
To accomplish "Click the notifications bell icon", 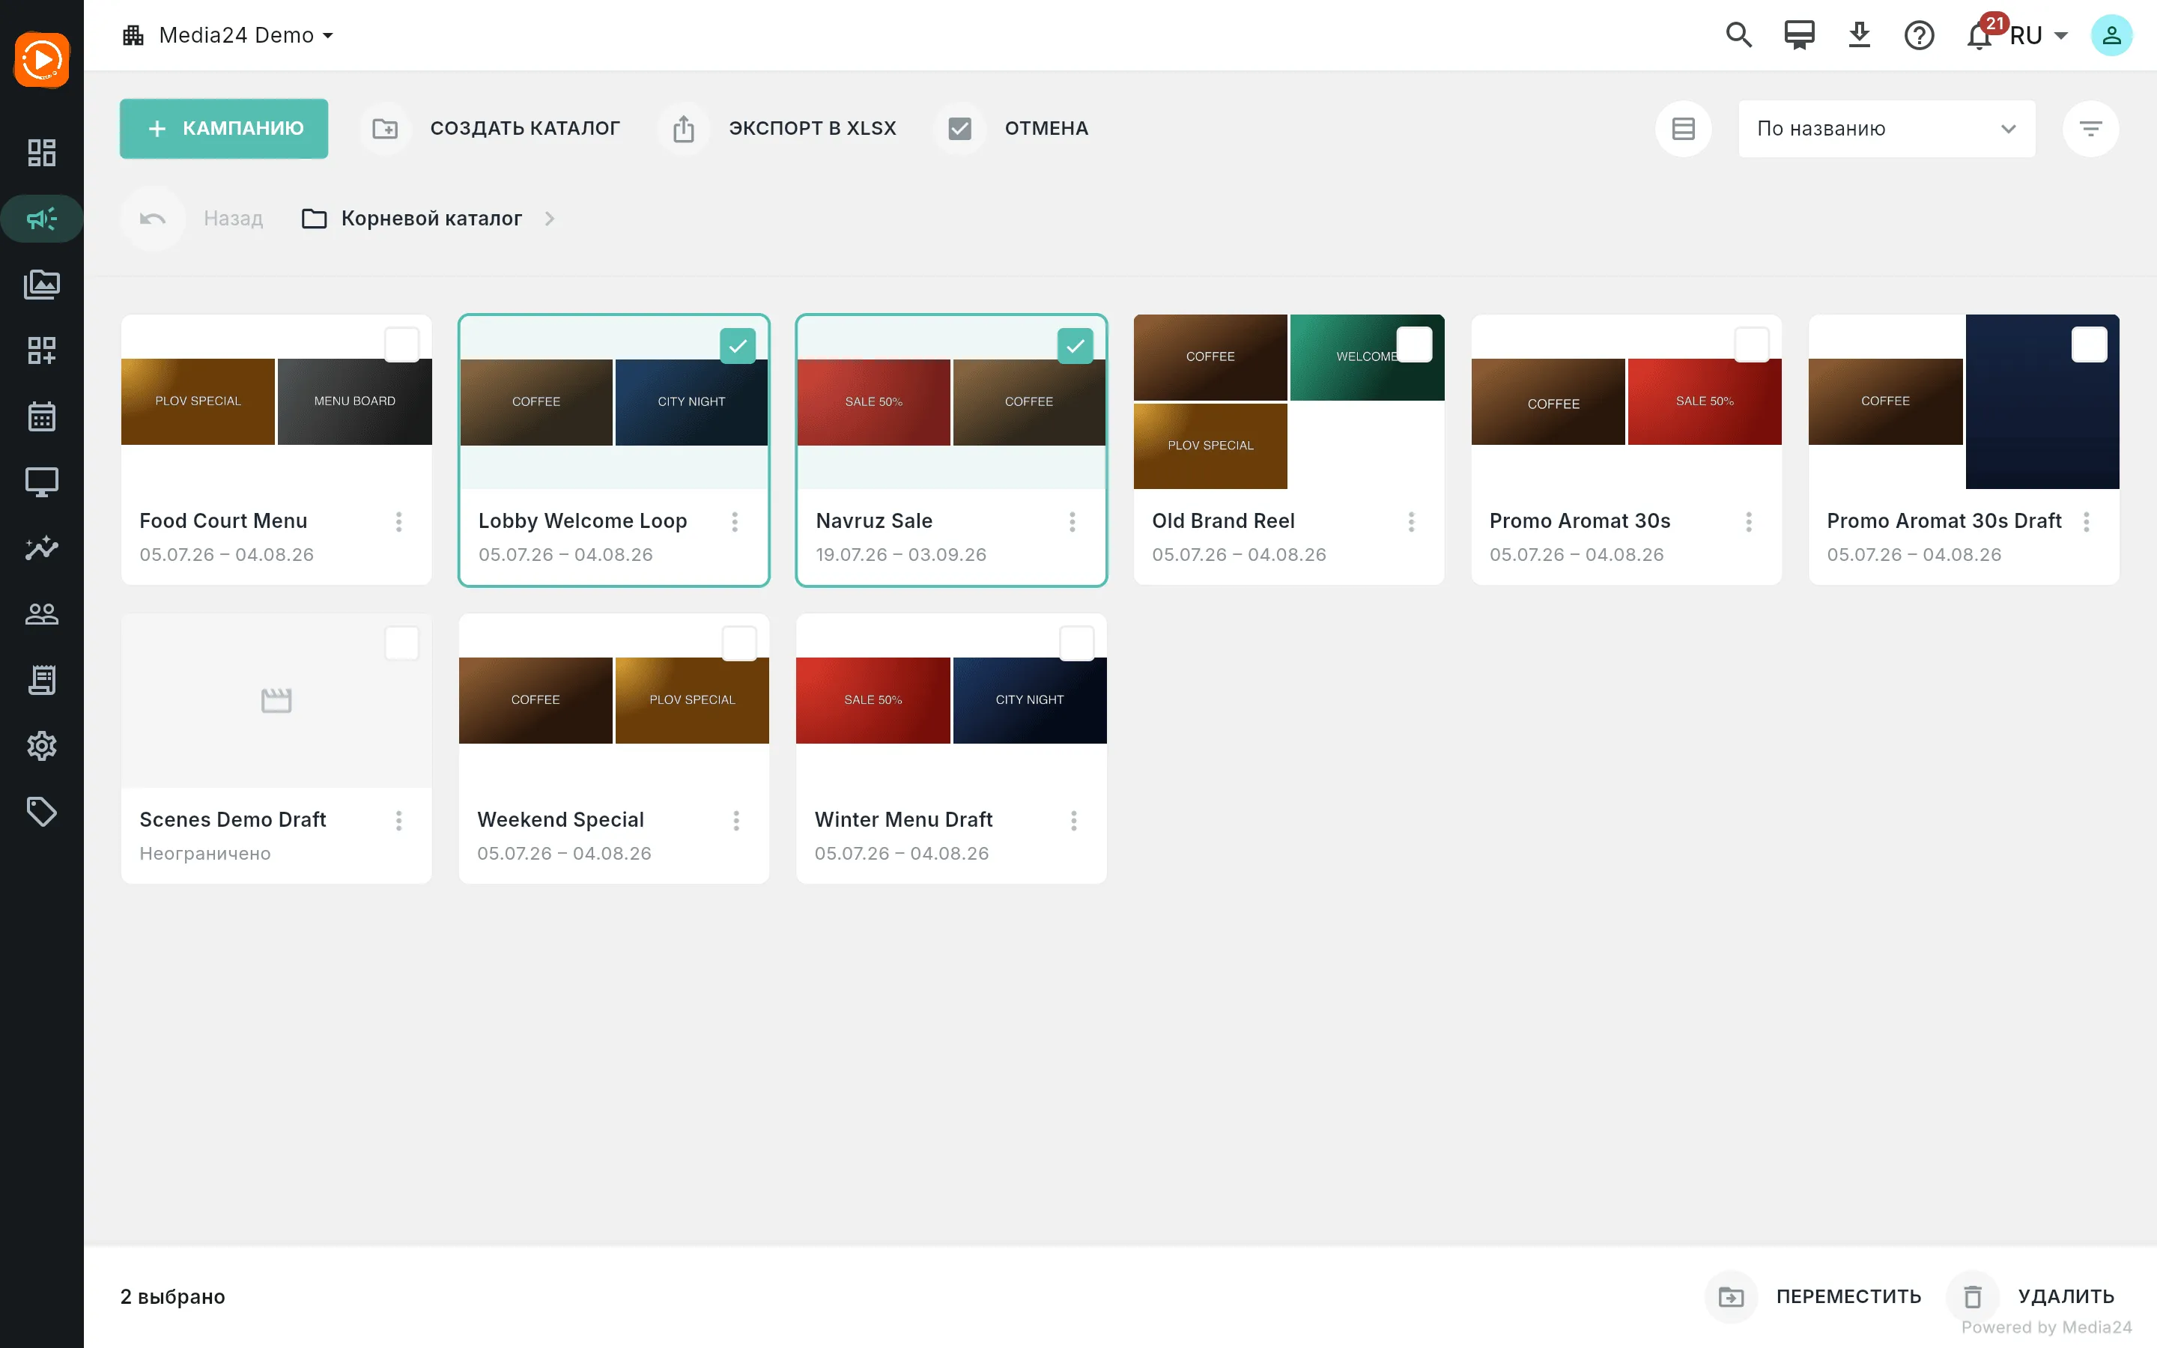I will 1979,36.
